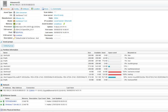Click the Citrix Physical Interface header icon
This screenshot has height=112, width=168.
click(1, 110)
